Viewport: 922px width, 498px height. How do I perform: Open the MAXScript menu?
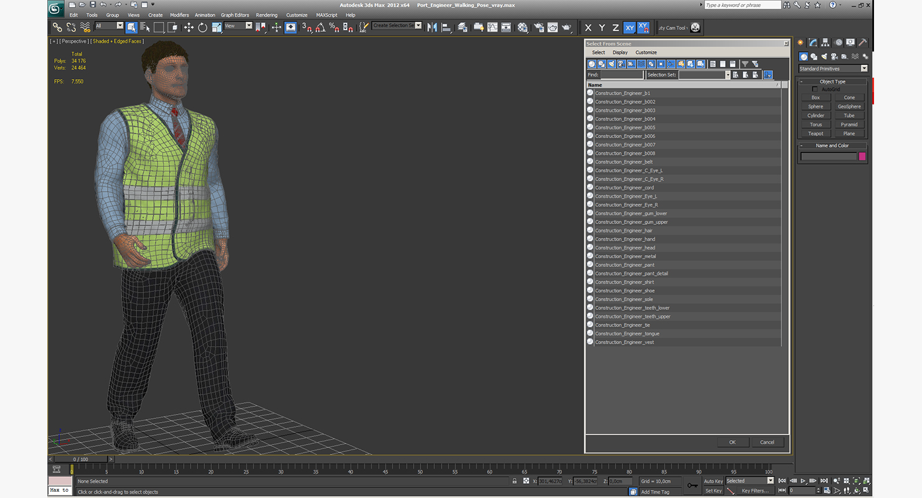(326, 15)
